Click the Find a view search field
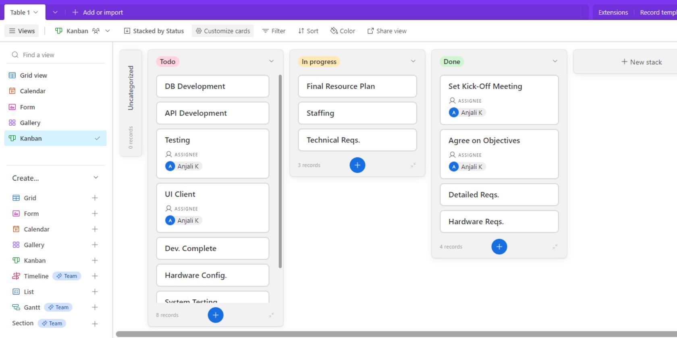Viewport: 677px width, 338px height. coord(56,55)
